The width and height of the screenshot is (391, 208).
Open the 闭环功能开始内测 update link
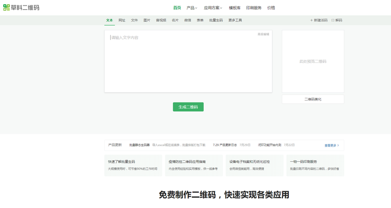click(x=269, y=145)
